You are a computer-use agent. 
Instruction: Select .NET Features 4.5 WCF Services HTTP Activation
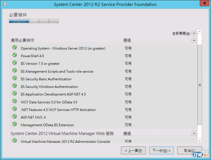(58, 110)
